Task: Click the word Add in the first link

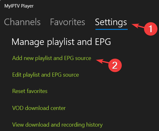Action: coord(17,58)
